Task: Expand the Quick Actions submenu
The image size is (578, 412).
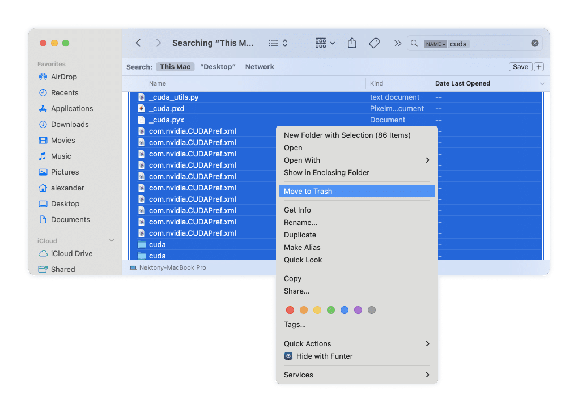Action: click(x=427, y=344)
